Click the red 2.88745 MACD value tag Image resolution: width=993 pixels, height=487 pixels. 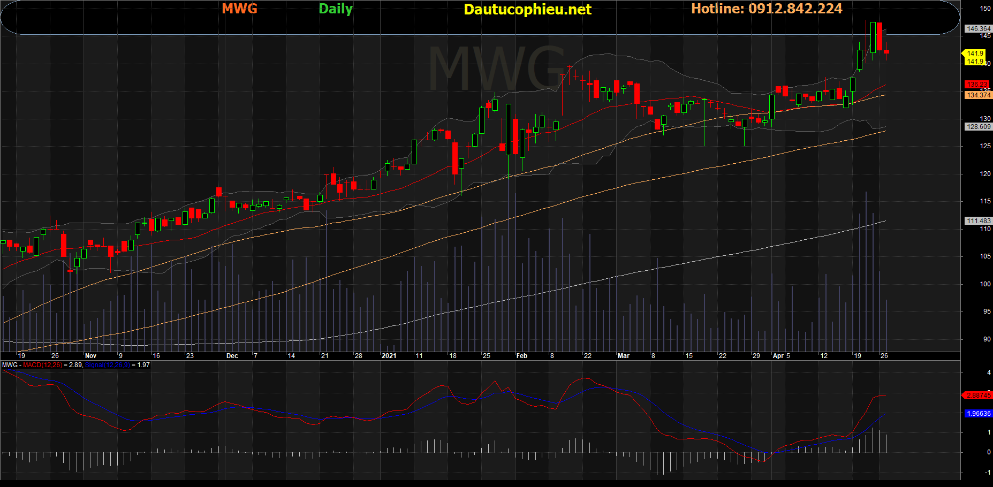point(978,395)
